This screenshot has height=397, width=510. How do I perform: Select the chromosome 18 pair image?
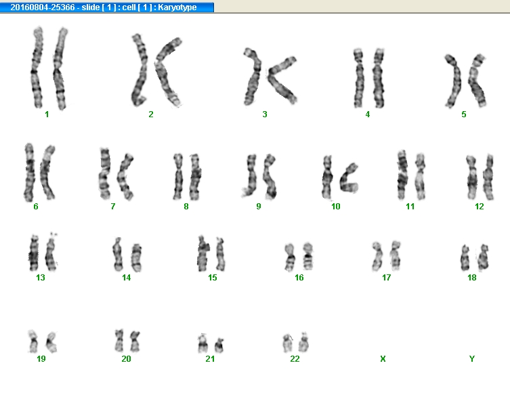click(475, 257)
